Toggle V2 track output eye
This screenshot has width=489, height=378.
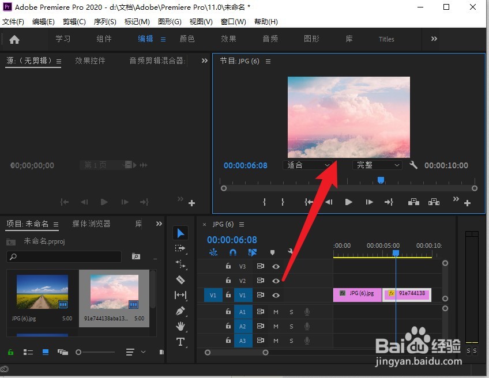point(276,281)
